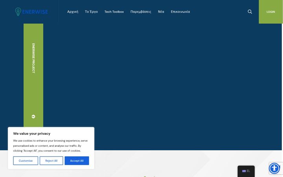Click Customise cookie settings button
The height and width of the screenshot is (177, 283).
click(x=26, y=160)
